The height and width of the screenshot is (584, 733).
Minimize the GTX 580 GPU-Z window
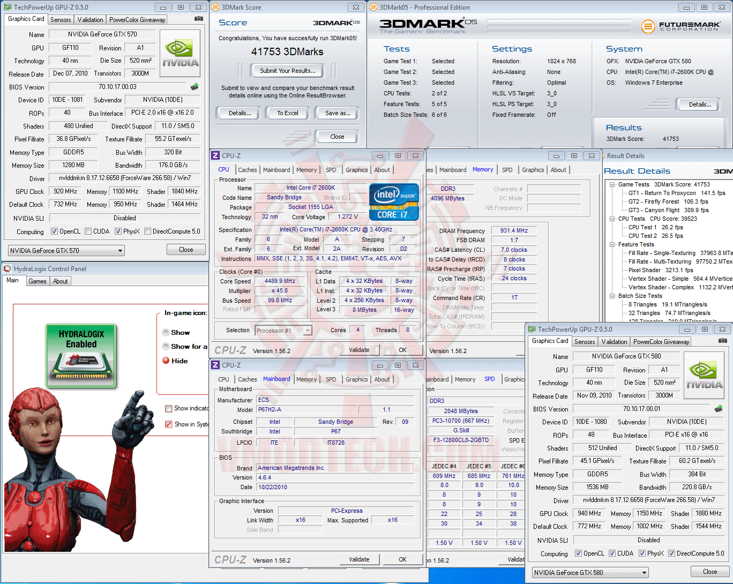pyautogui.click(x=687, y=329)
